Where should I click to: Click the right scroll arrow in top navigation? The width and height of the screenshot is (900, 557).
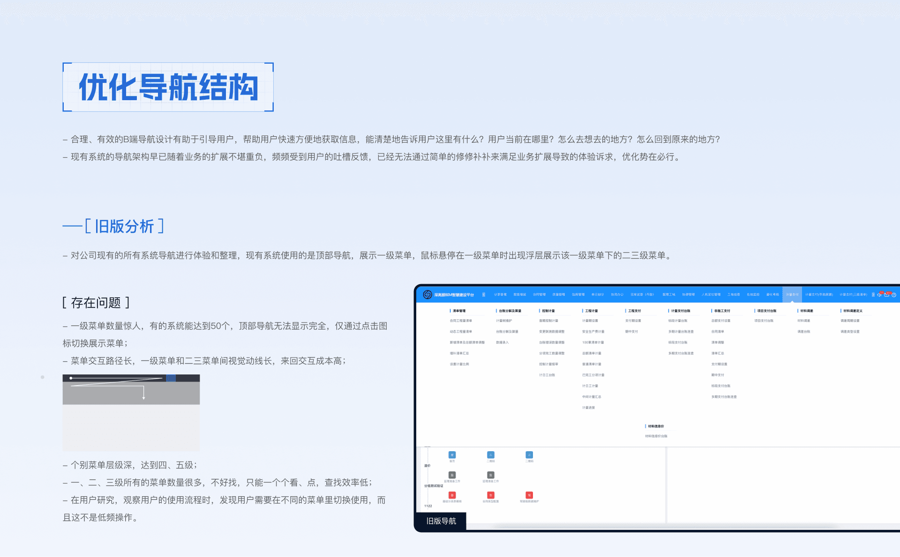tap(873, 295)
